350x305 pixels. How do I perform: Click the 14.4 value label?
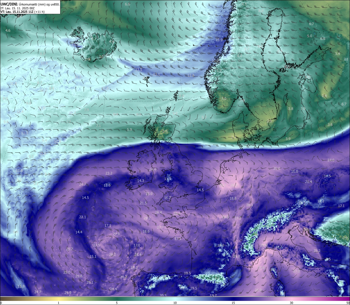(x=79, y=232)
